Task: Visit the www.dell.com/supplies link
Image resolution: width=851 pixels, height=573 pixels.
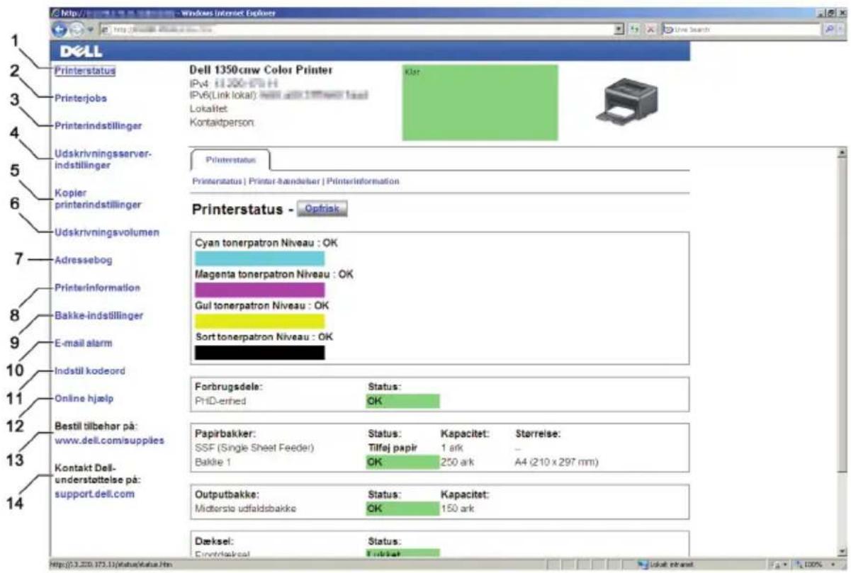Action: click(x=109, y=440)
